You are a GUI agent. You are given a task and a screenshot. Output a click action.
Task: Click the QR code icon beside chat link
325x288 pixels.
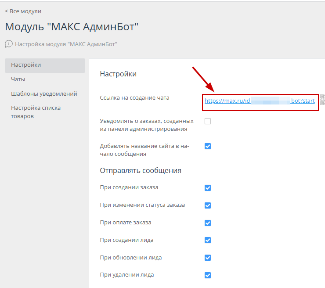click(322, 100)
